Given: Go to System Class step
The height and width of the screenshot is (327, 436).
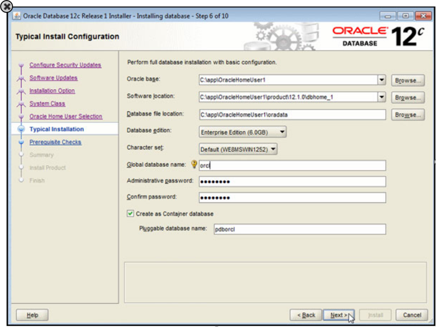Looking at the screenshot, I should click(x=47, y=104).
